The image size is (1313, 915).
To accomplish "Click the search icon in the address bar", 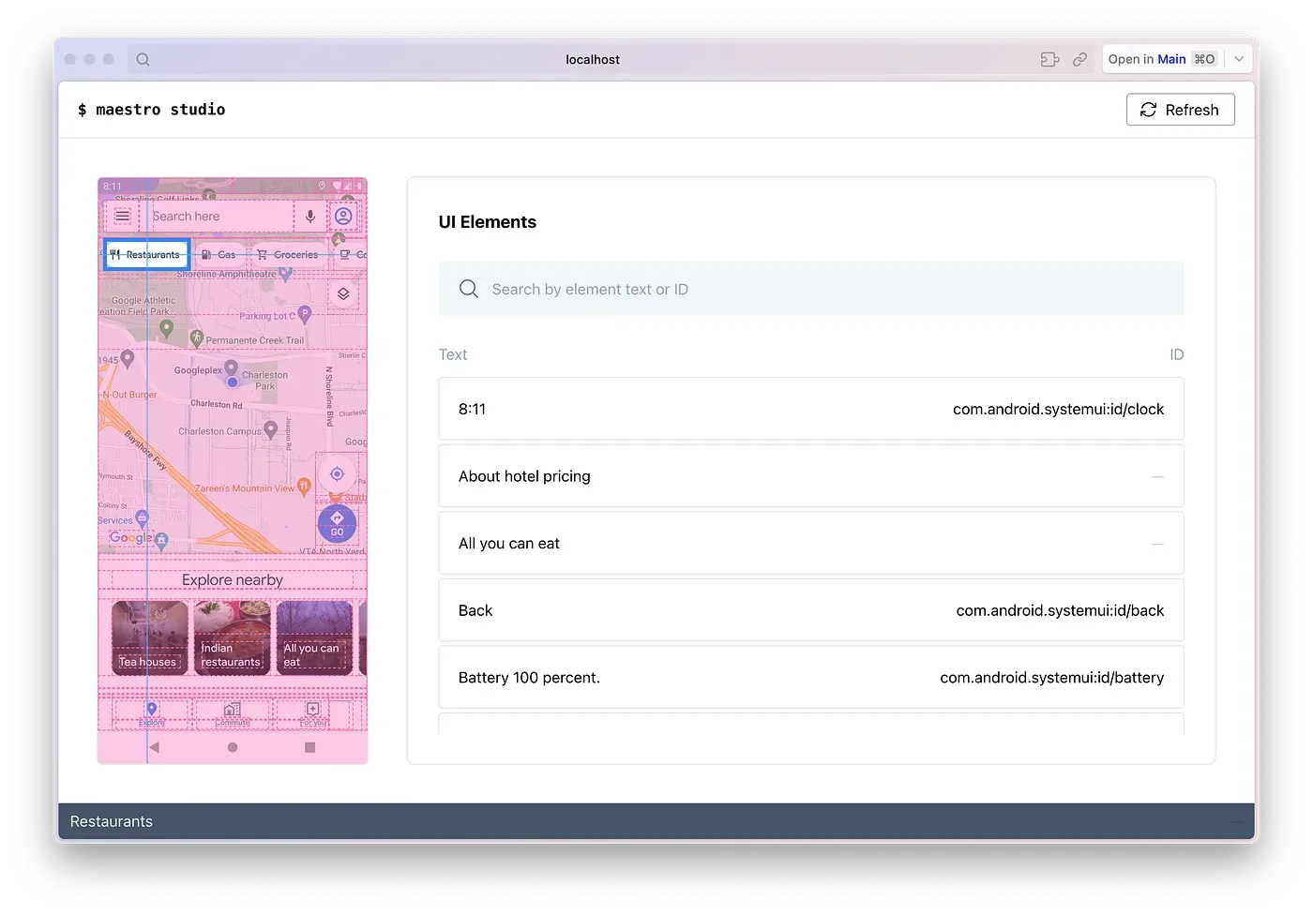I will pyautogui.click(x=143, y=59).
